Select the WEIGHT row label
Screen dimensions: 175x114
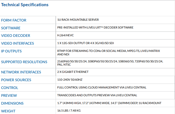tap(8, 111)
